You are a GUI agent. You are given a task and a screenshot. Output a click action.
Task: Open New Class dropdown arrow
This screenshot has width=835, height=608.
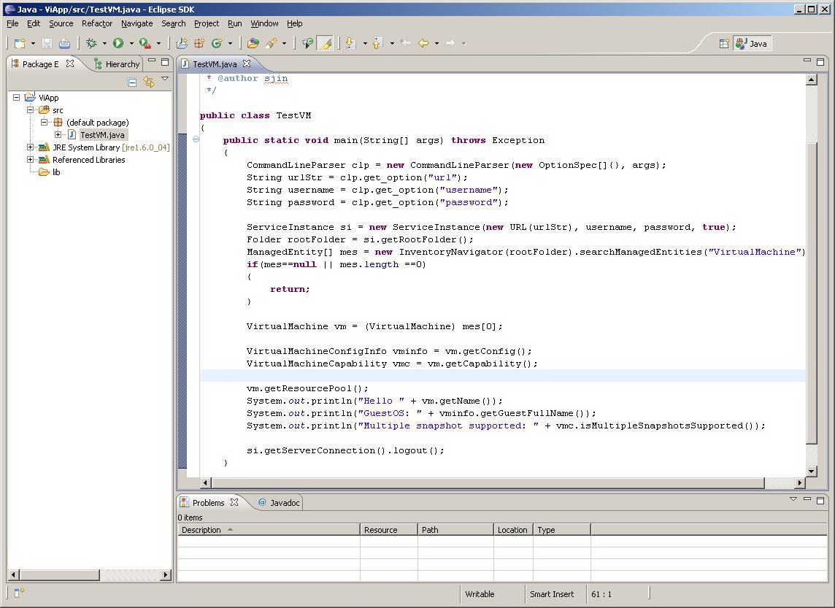click(230, 43)
